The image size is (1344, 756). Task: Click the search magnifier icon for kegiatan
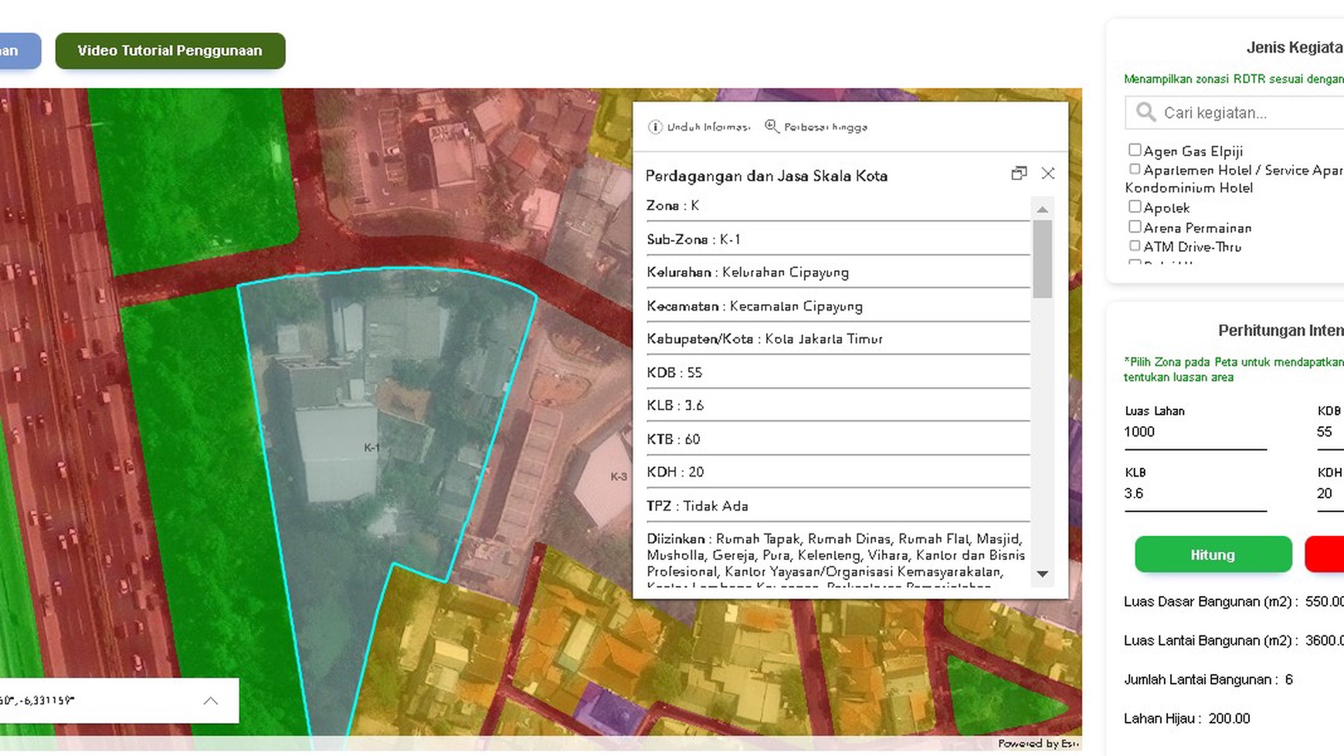[x=1145, y=113]
